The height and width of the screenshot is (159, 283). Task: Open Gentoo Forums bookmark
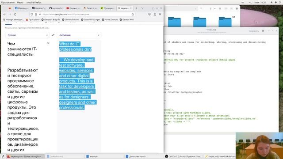tap(71, 19)
